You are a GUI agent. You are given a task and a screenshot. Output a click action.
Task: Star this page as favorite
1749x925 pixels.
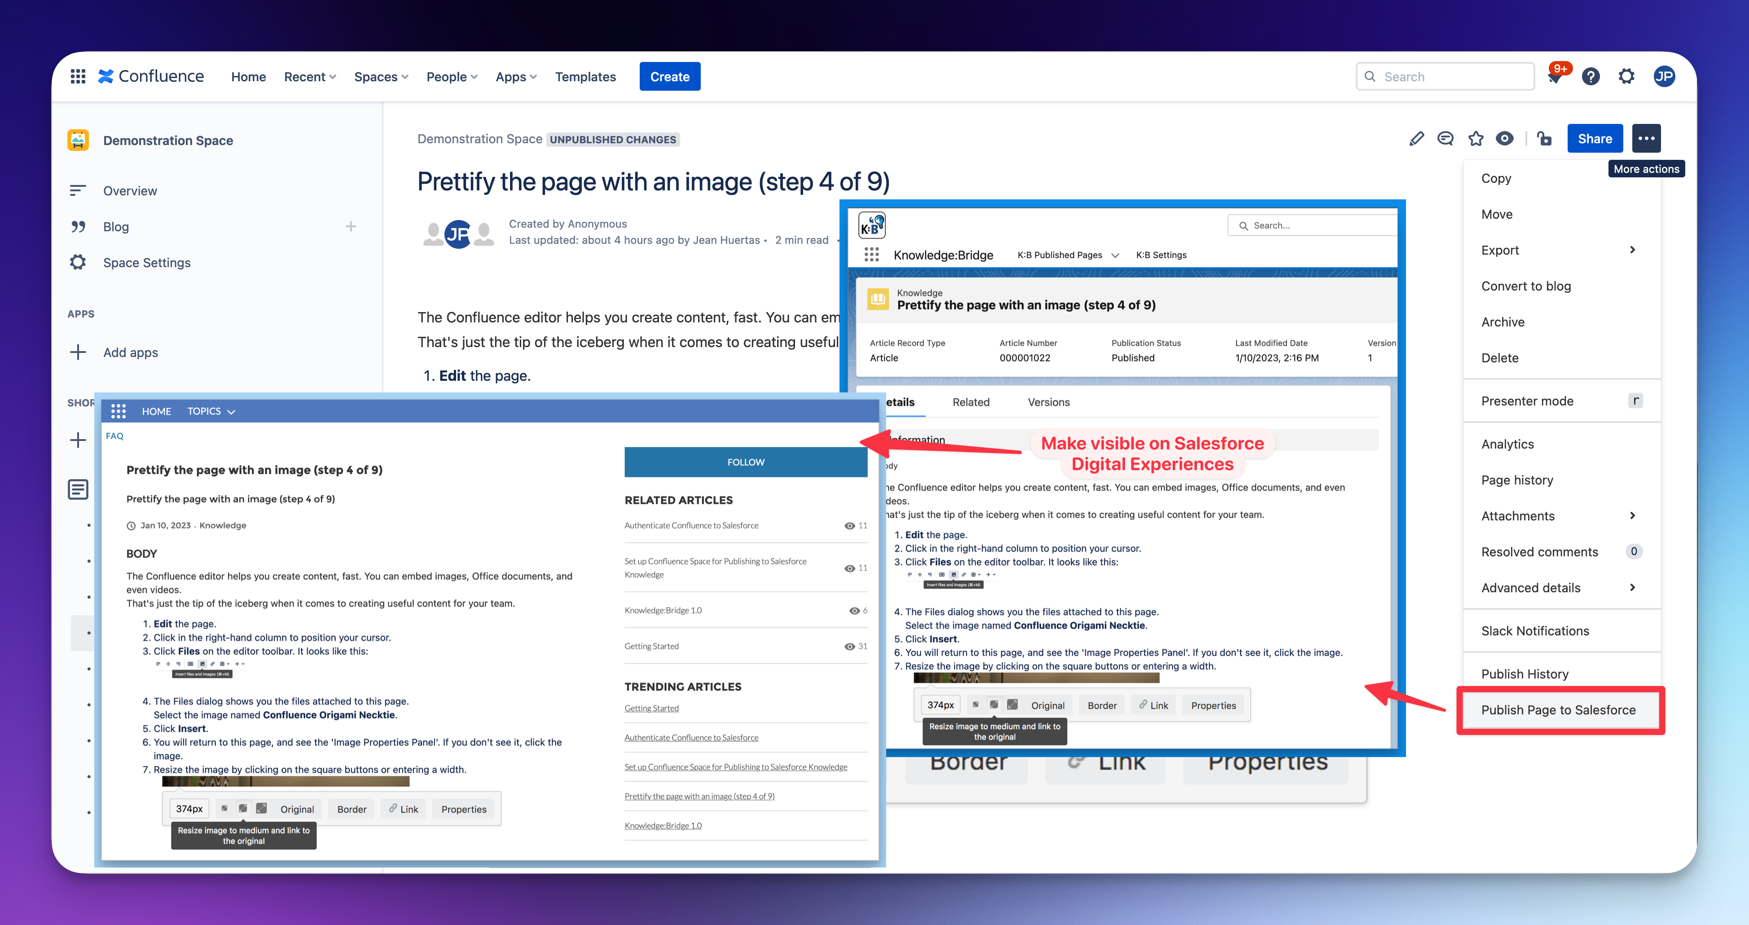(x=1475, y=139)
